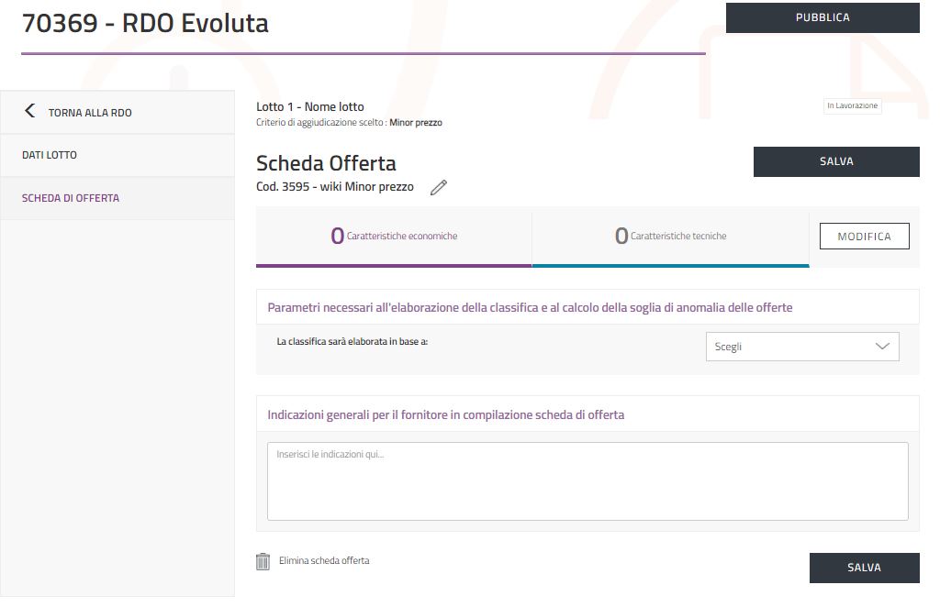Switch to the Caratteristiche tecniche tab

click(x=670, y=237)
